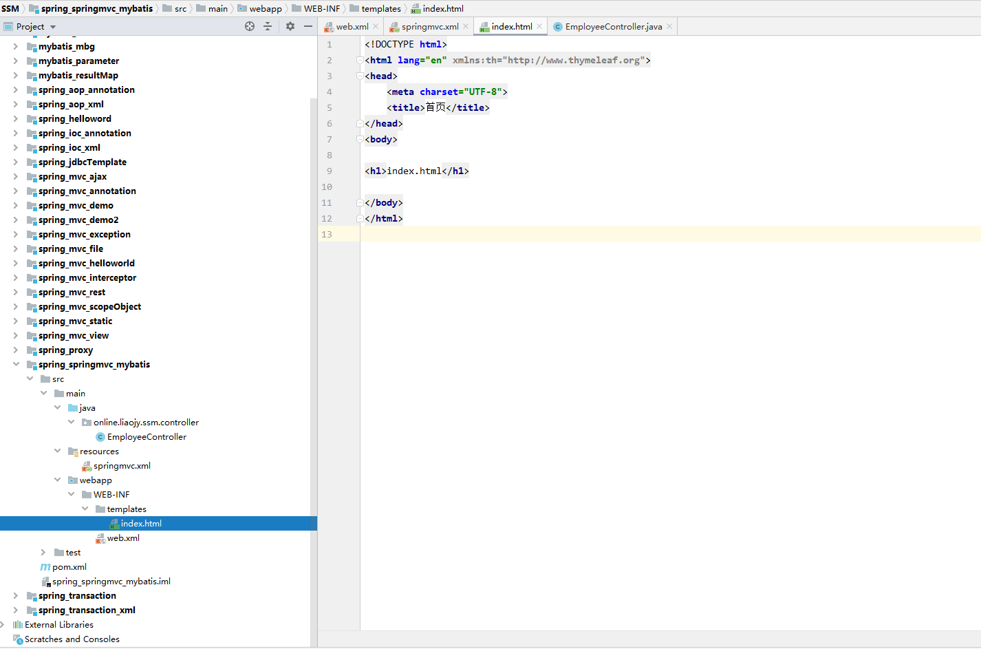Open the Project panel settings gear
981x649 pixels.
pyautogui.click(x=290, y=26)
